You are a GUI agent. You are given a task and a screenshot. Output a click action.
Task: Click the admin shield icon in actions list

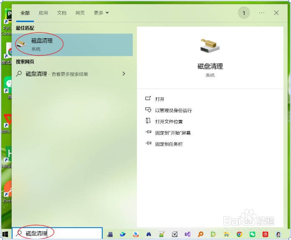[x=148, y=110]
